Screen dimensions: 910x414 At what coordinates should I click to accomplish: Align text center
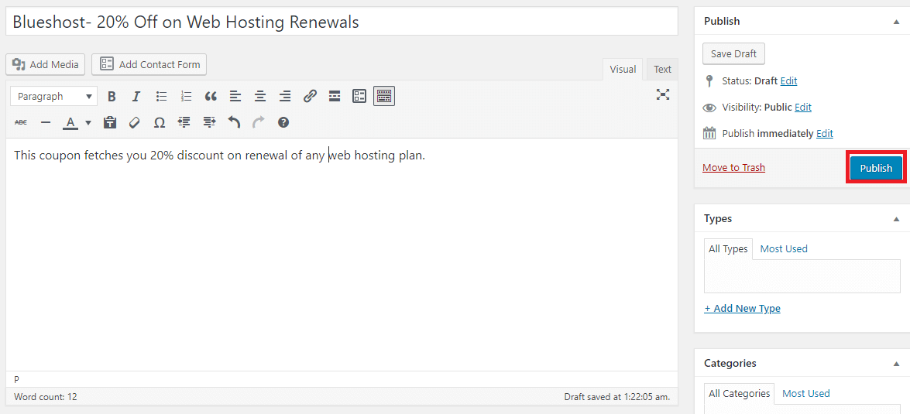260,96
